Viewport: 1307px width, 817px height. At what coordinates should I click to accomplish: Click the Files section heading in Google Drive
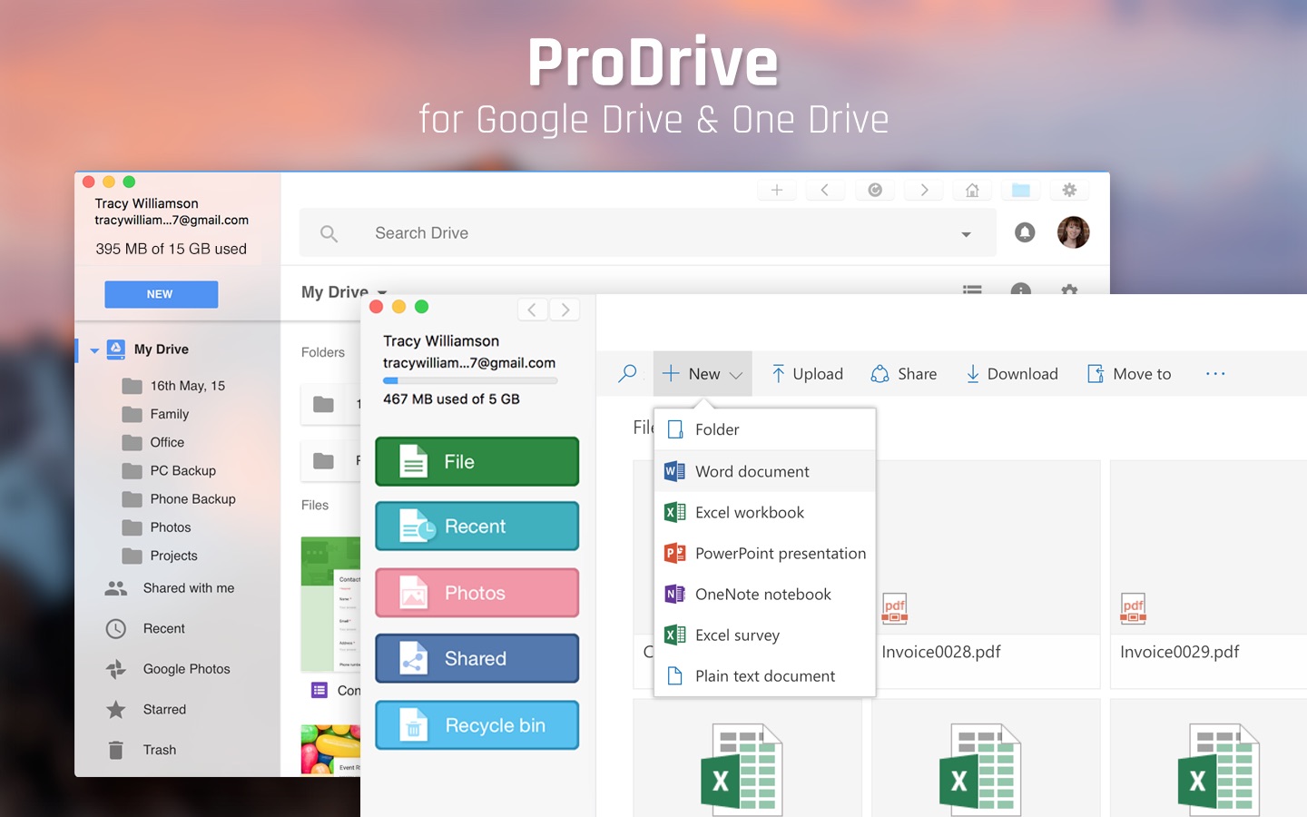coord(315,505)
